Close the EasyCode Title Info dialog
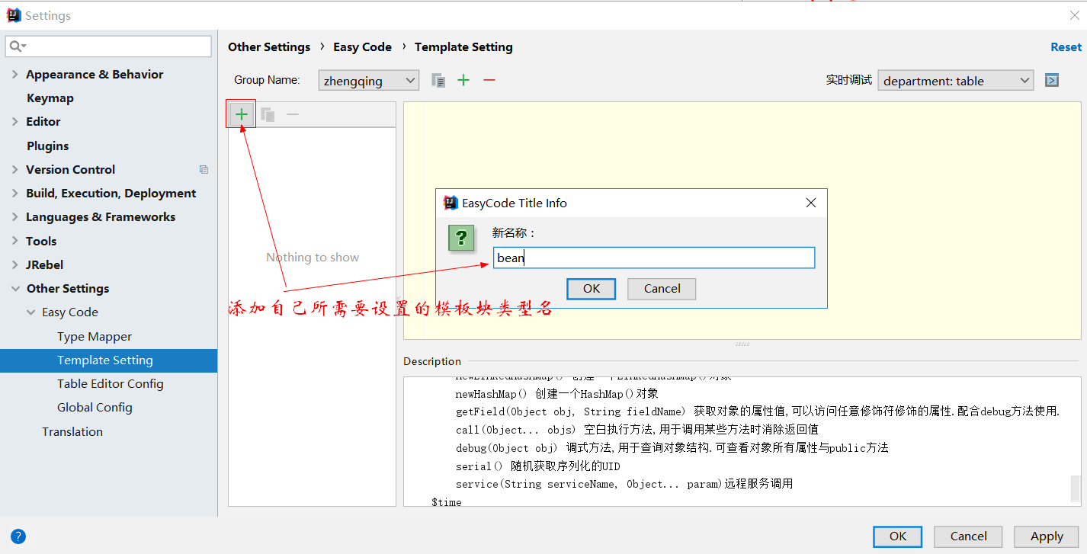This screenshot has height=554, width=1087. (811, 203)
